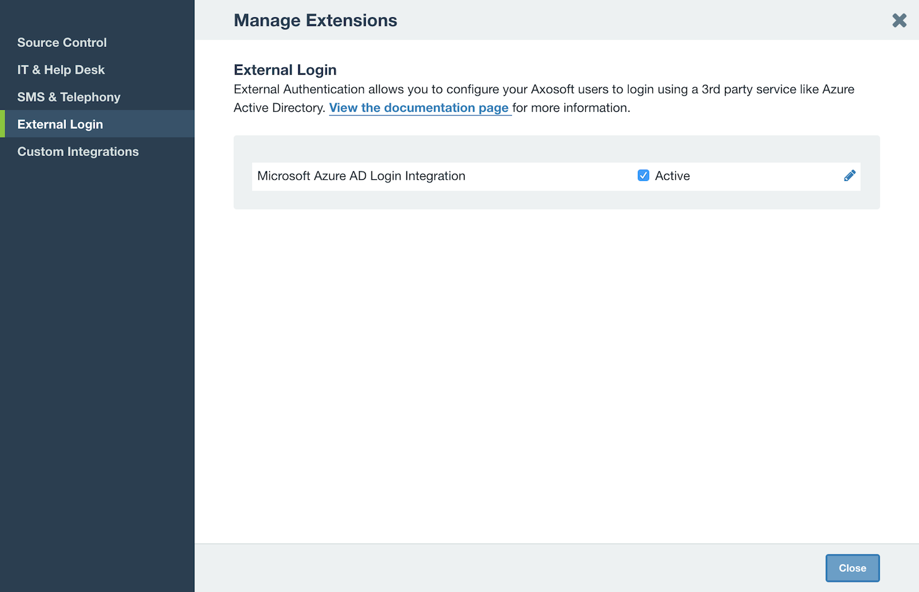Select the External Login sidebar entry
The image size is (919, 592).
(60, 123)
